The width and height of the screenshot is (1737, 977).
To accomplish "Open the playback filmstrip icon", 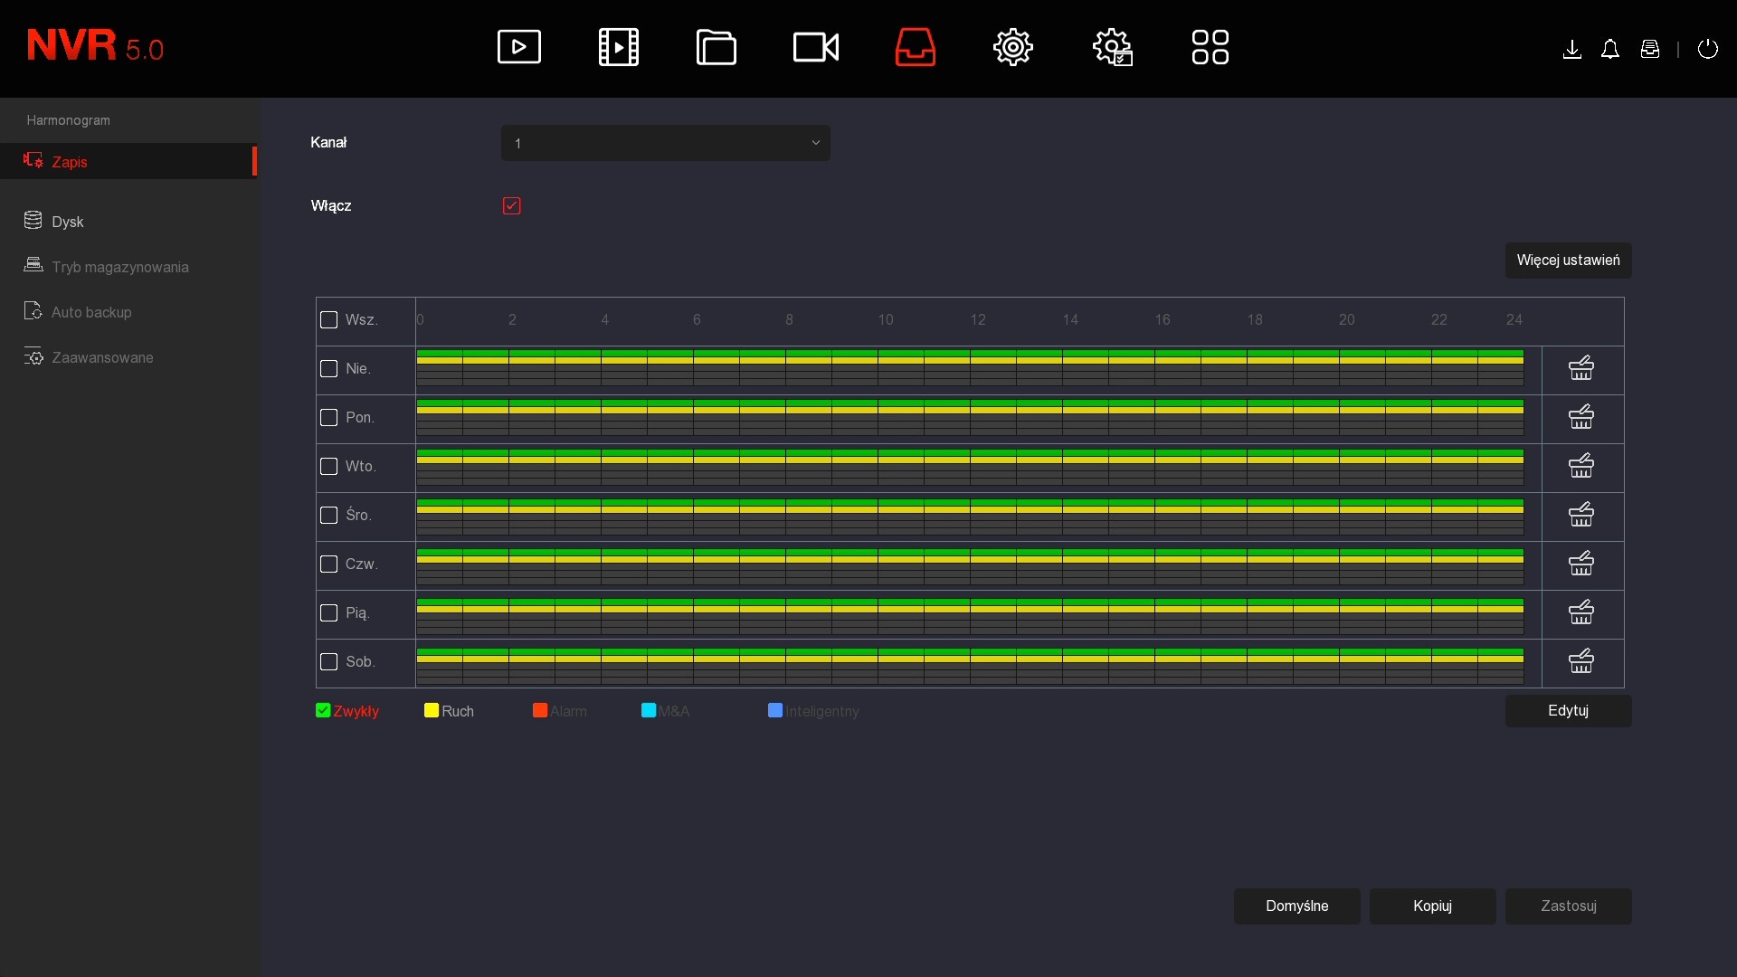I will click(618, 47).
